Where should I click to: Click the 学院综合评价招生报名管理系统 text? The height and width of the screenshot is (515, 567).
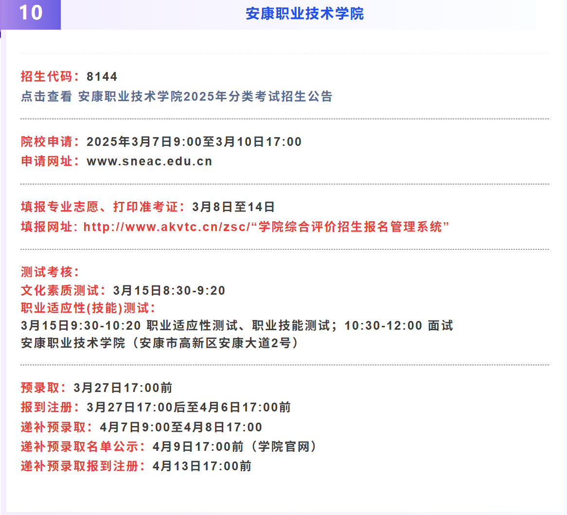pos(350,227)
